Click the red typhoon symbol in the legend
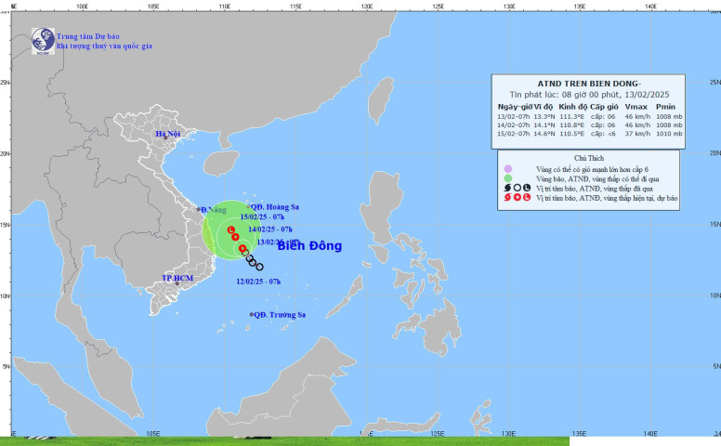Image resolution: width=721 pixels, height=446 pixels. 507,198
